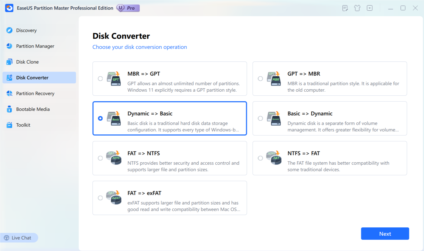
Task: Click the NTFS to FAT disk icon
Action: pos(274,158)
